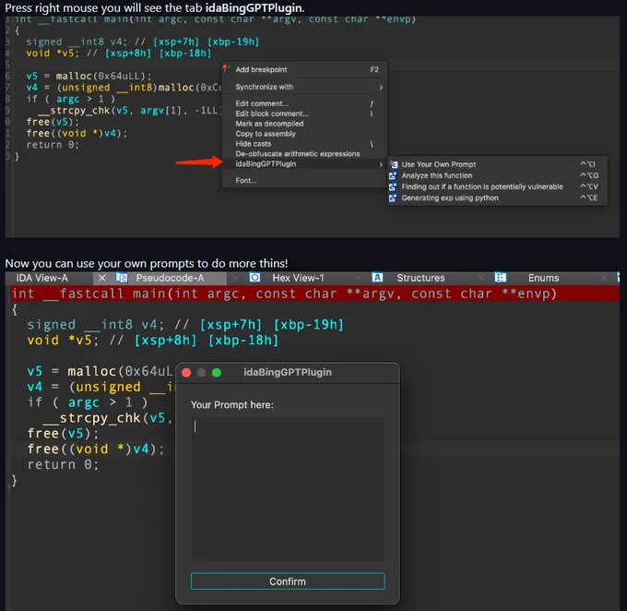Switch to the Enums tab
Image resolution: width=627 pixels, height=611 pixels.
543,278
